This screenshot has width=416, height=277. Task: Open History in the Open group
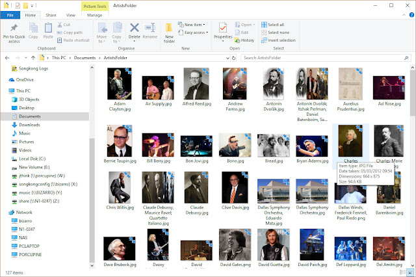pyautogui.click(x=244, y=40)
